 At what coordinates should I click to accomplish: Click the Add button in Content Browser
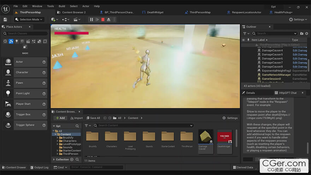coord(60,118)
